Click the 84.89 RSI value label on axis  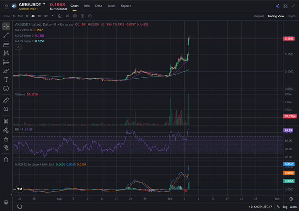tap(288, 131)
